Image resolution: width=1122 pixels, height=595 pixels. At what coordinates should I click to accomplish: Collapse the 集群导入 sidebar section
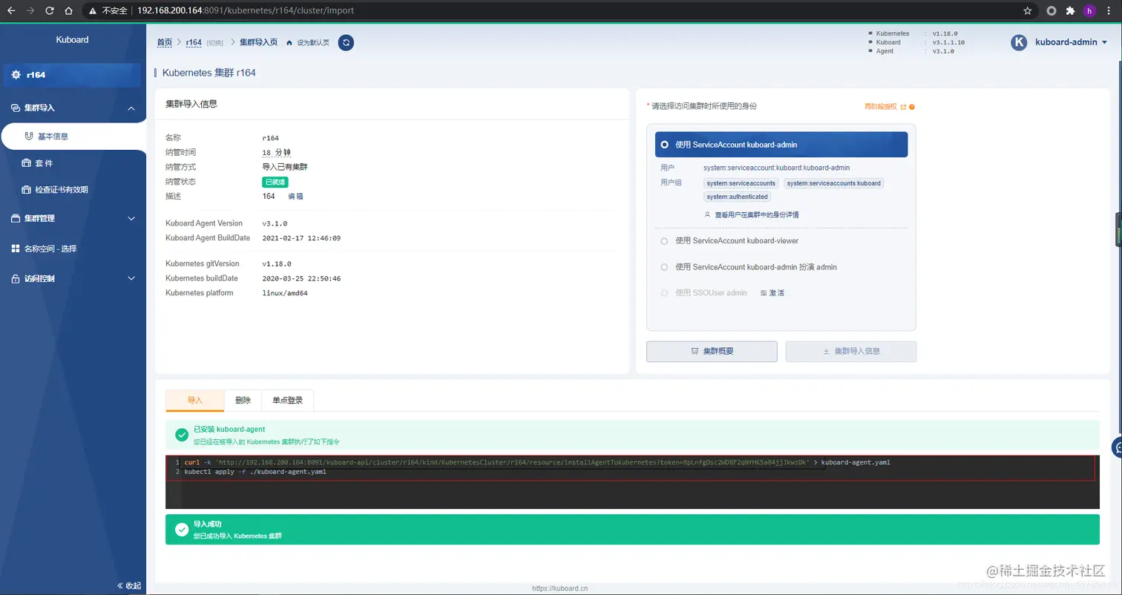point(131,108)
